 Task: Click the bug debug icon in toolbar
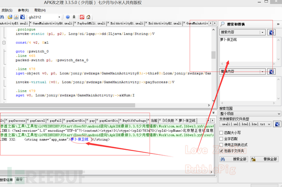(x=74, y=17)
